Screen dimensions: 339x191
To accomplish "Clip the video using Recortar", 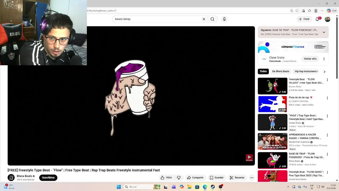I will [237, 178].
